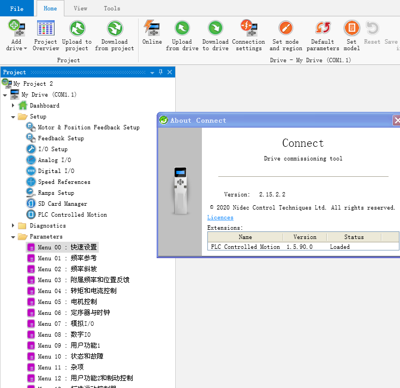Click Download to drive icon

pyautogui.click(x=216, y=28)
